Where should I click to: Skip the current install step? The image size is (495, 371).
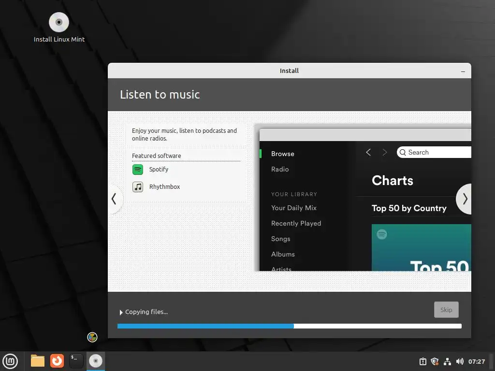point(446,310)
